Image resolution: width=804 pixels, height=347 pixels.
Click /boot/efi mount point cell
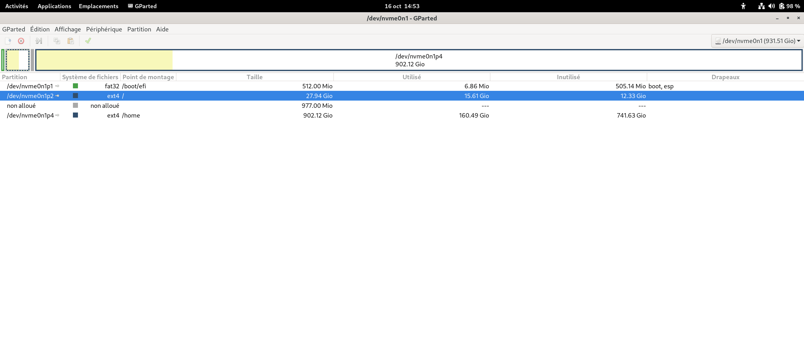pos(134,86)
